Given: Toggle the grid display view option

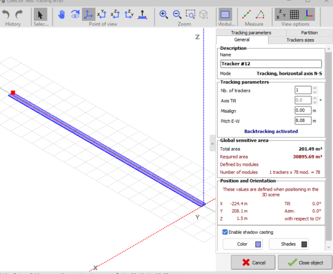Looking at the screenshot, I should point(295,15).
